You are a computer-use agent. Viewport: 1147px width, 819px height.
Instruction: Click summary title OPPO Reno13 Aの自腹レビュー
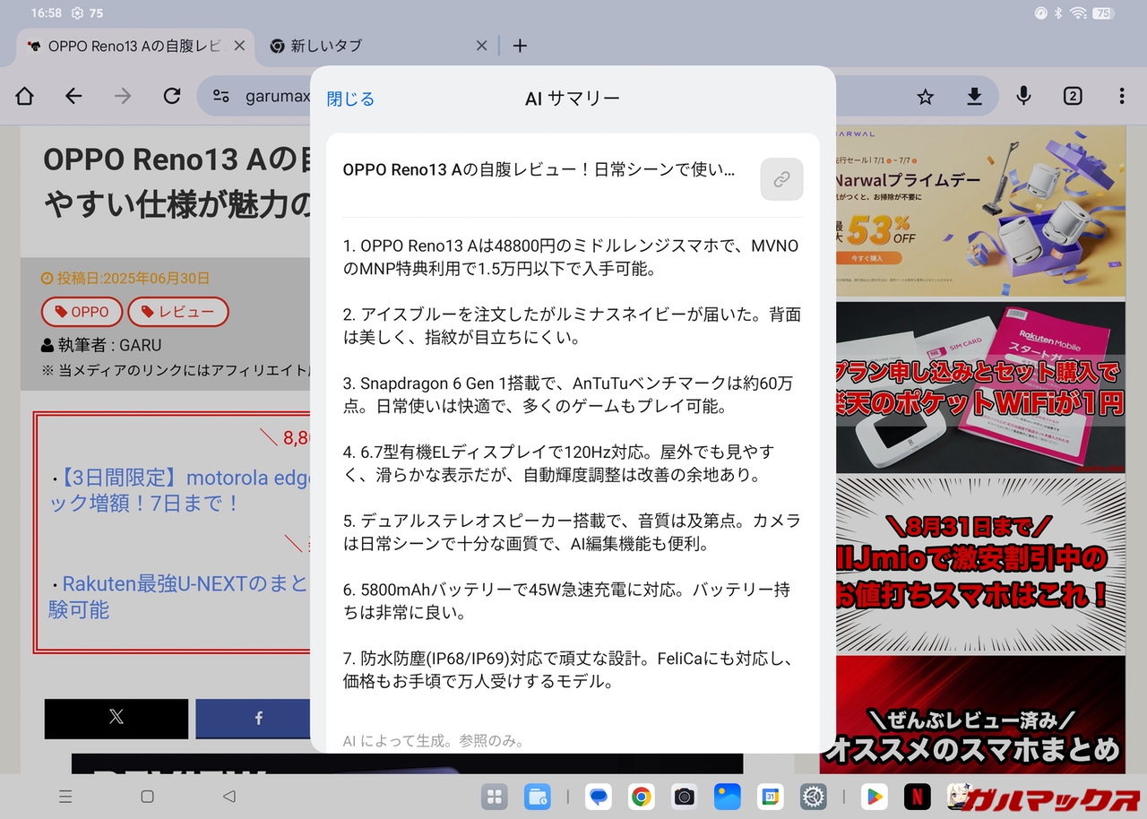click(x=539, y=169)
